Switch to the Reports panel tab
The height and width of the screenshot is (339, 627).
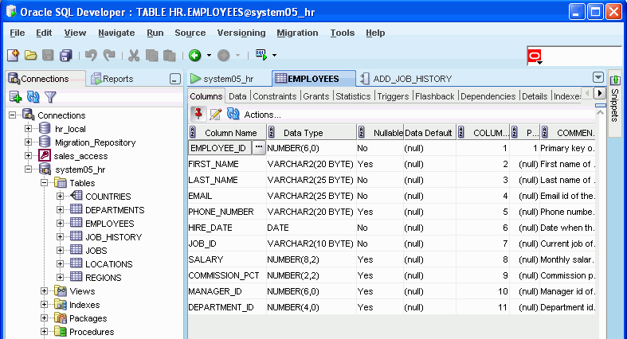112,79
